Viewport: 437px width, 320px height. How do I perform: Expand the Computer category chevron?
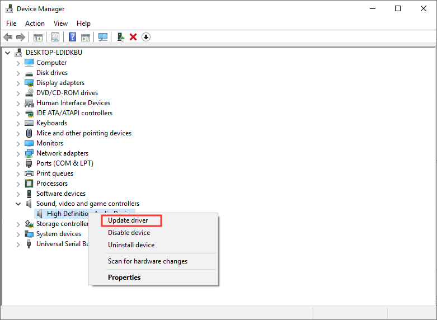(18, 63)
